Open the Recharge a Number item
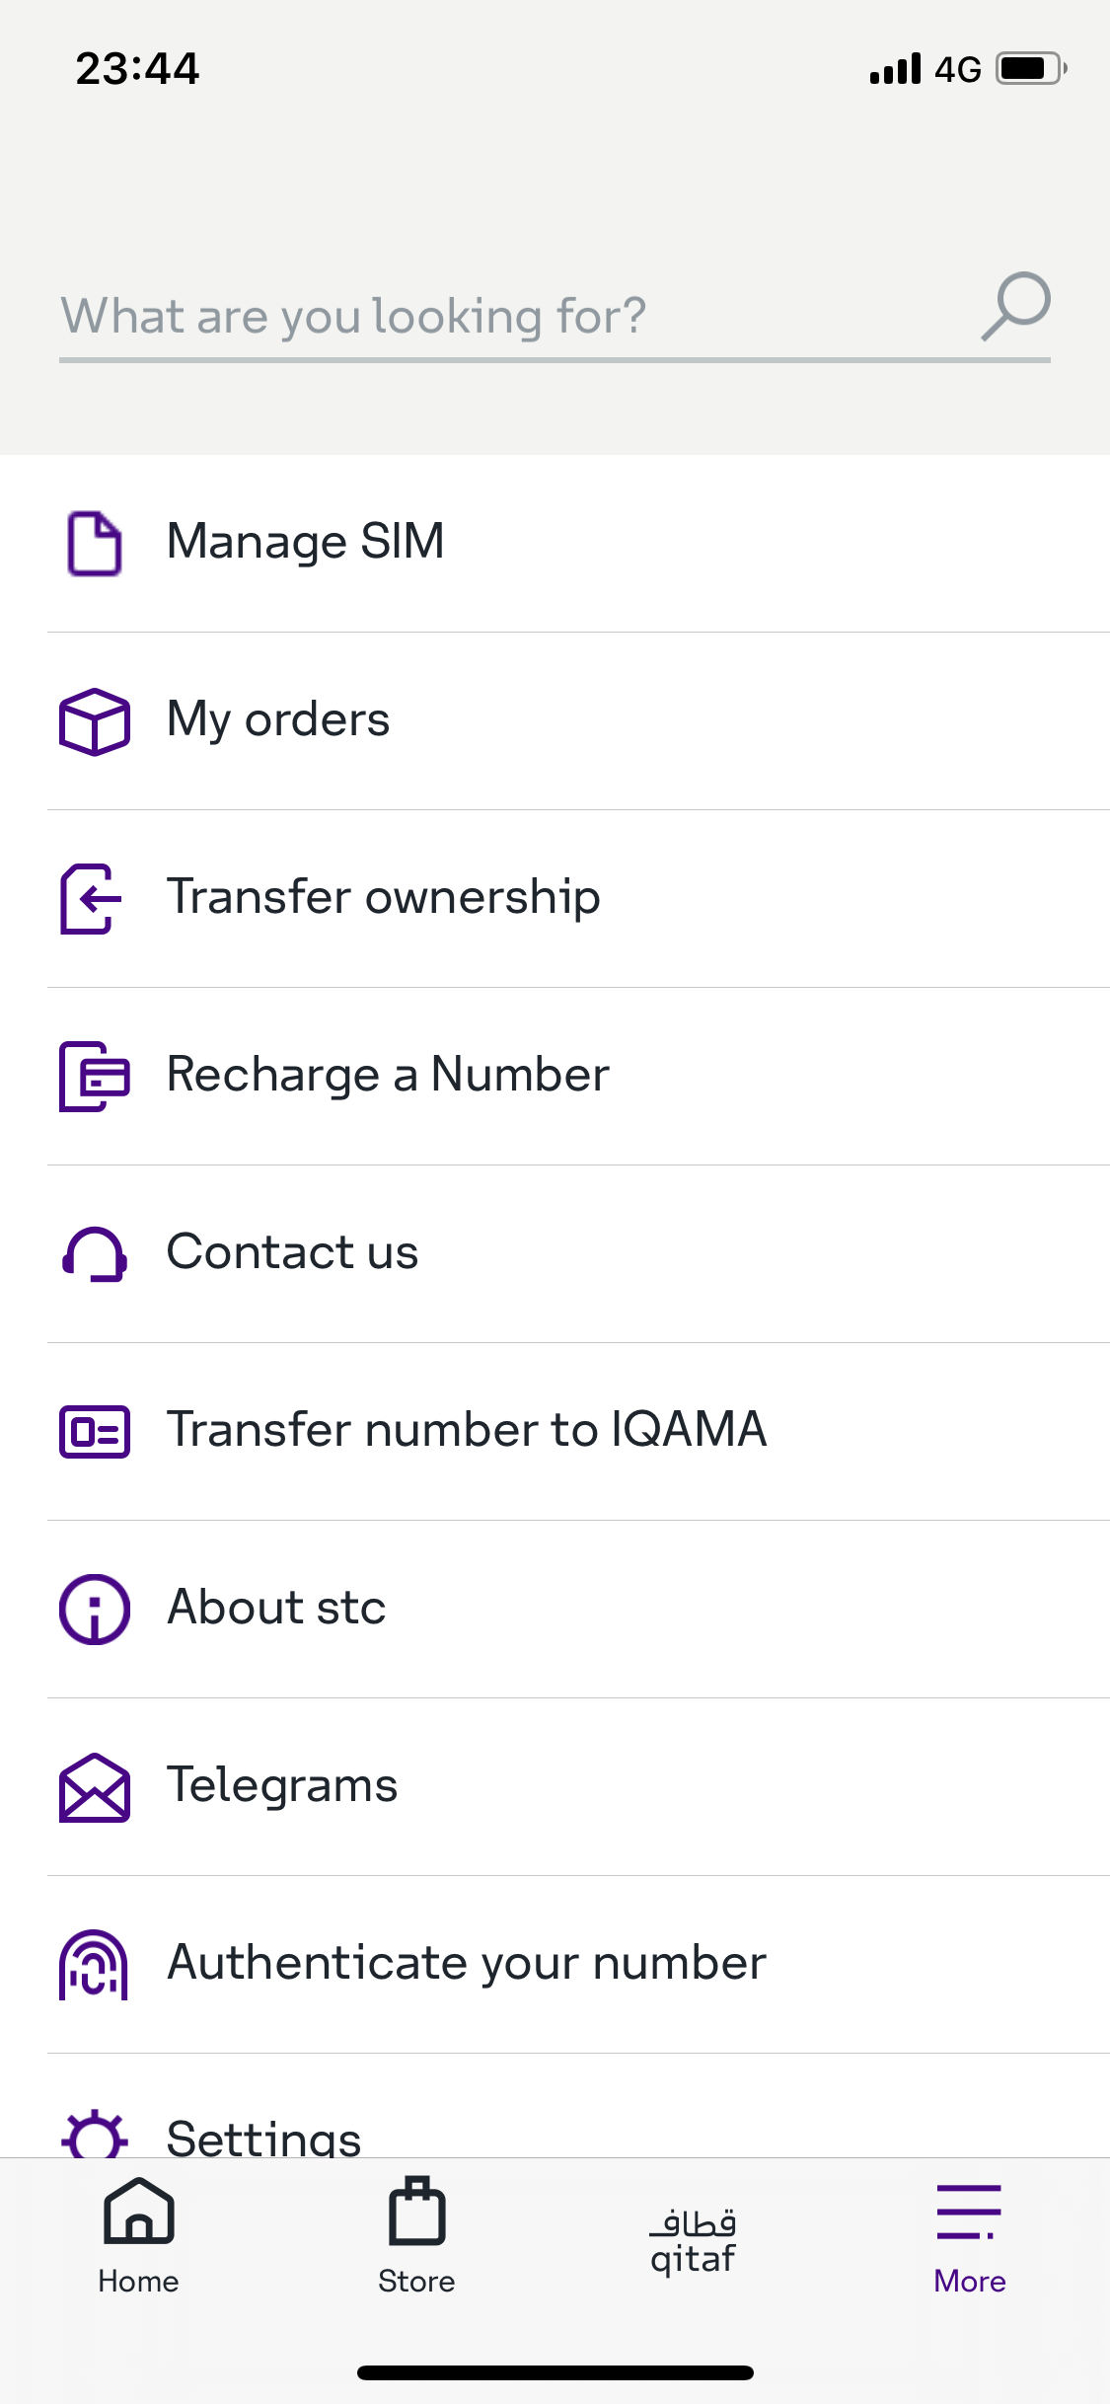 [388, 1075]
